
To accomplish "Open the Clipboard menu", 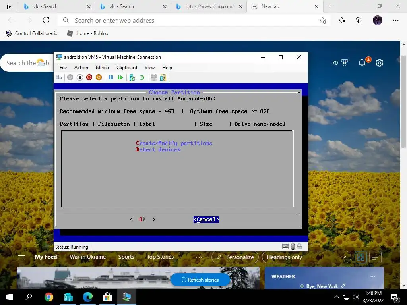I will point(127,68).
